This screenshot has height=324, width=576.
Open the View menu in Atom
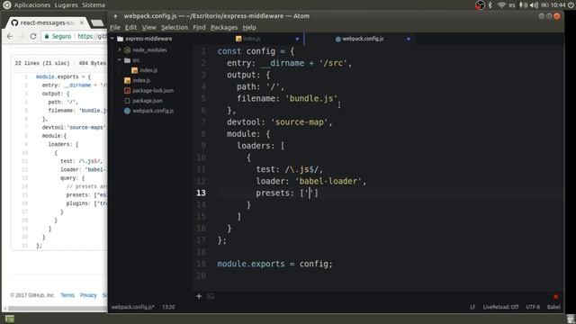(x=149, y=28)
